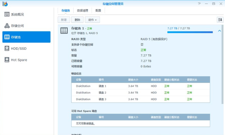Switch to the 配置 tab

point(98,10)
